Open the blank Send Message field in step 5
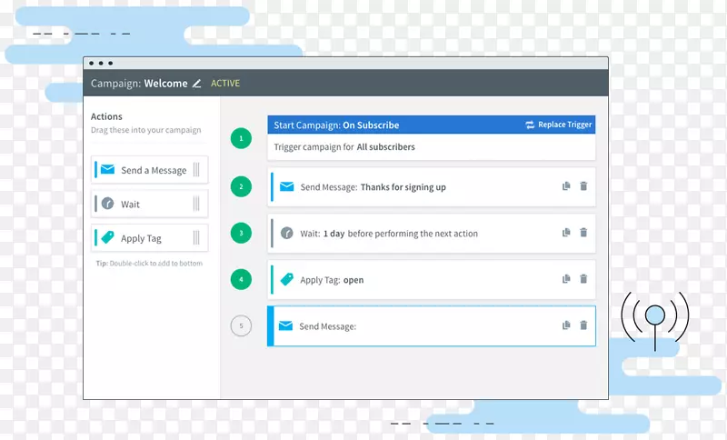This screenshot has height=440, width=727. pyautogui.click(x=454, y=326)
